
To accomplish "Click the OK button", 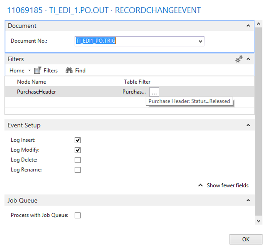I will point(246,239).
